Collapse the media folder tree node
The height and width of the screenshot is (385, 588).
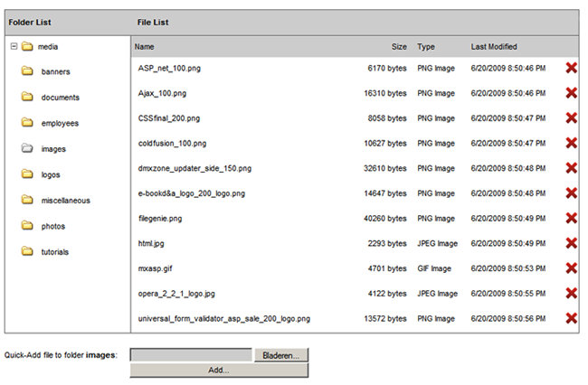pyautogui.click(x=14, y=46)
